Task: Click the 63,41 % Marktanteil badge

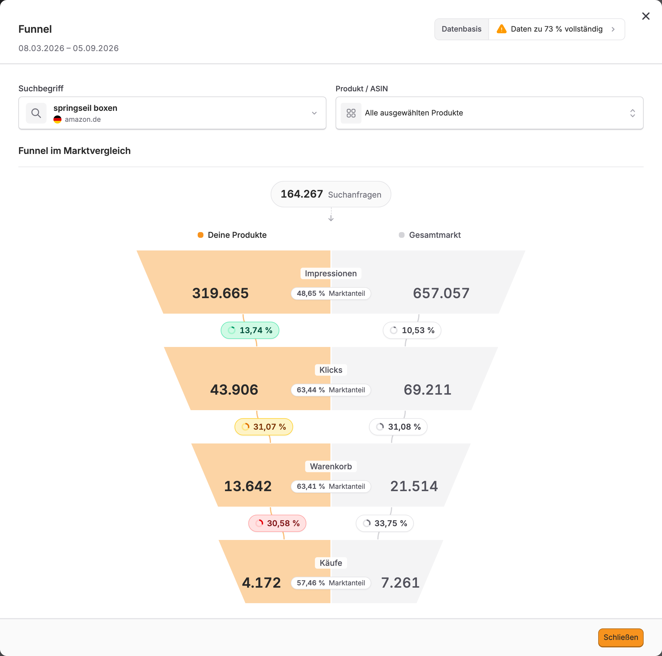Action: click(331, 487)
